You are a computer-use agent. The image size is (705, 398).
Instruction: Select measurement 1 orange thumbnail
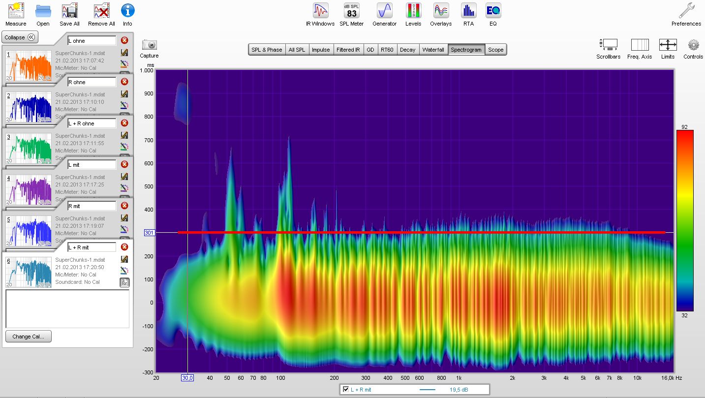point(29,65)
